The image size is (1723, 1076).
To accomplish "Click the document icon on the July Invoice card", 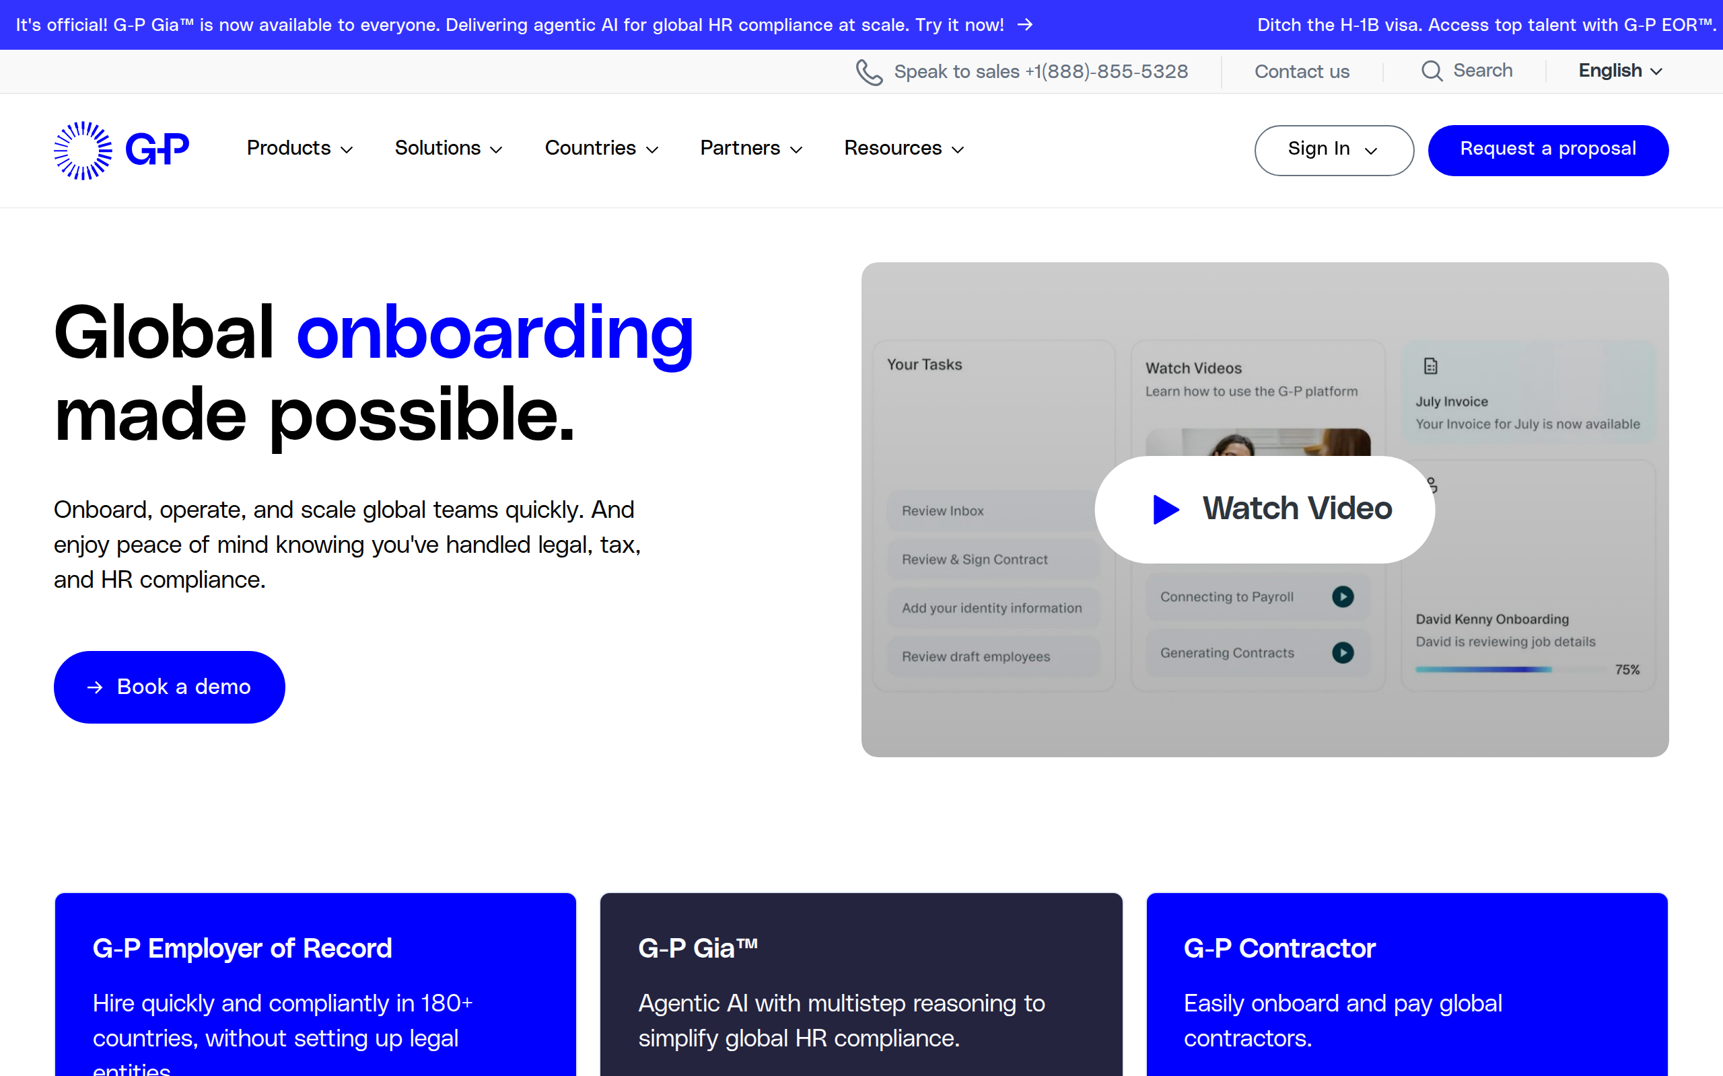I will [x=1430, y=366].
